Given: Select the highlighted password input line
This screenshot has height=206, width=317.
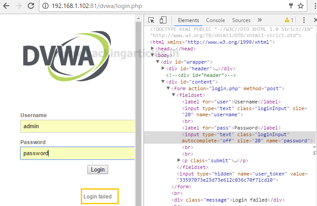Looking at the screenshot, I should [x=230, y=137].
